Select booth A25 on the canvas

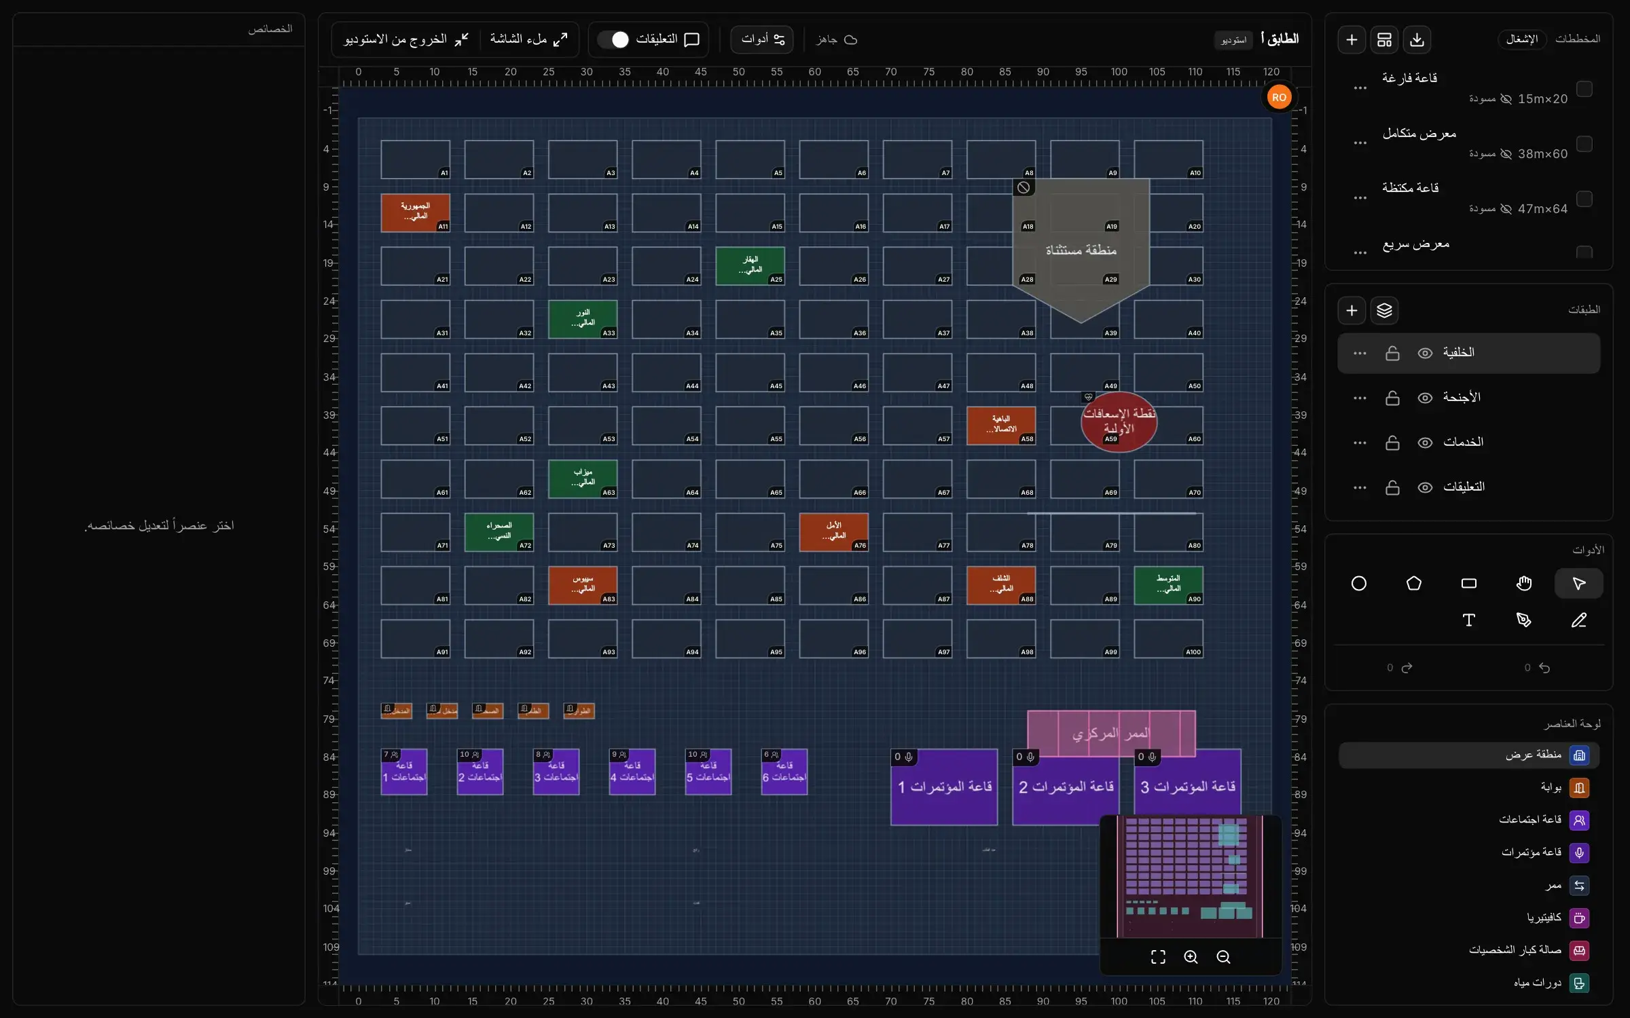point(750,265)
